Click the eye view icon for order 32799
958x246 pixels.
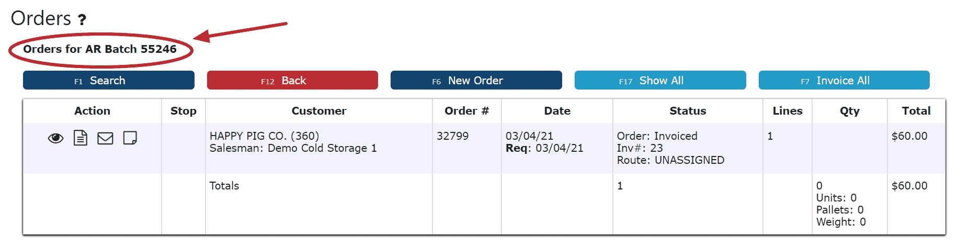pyautogui.click(x=55, y=138)
